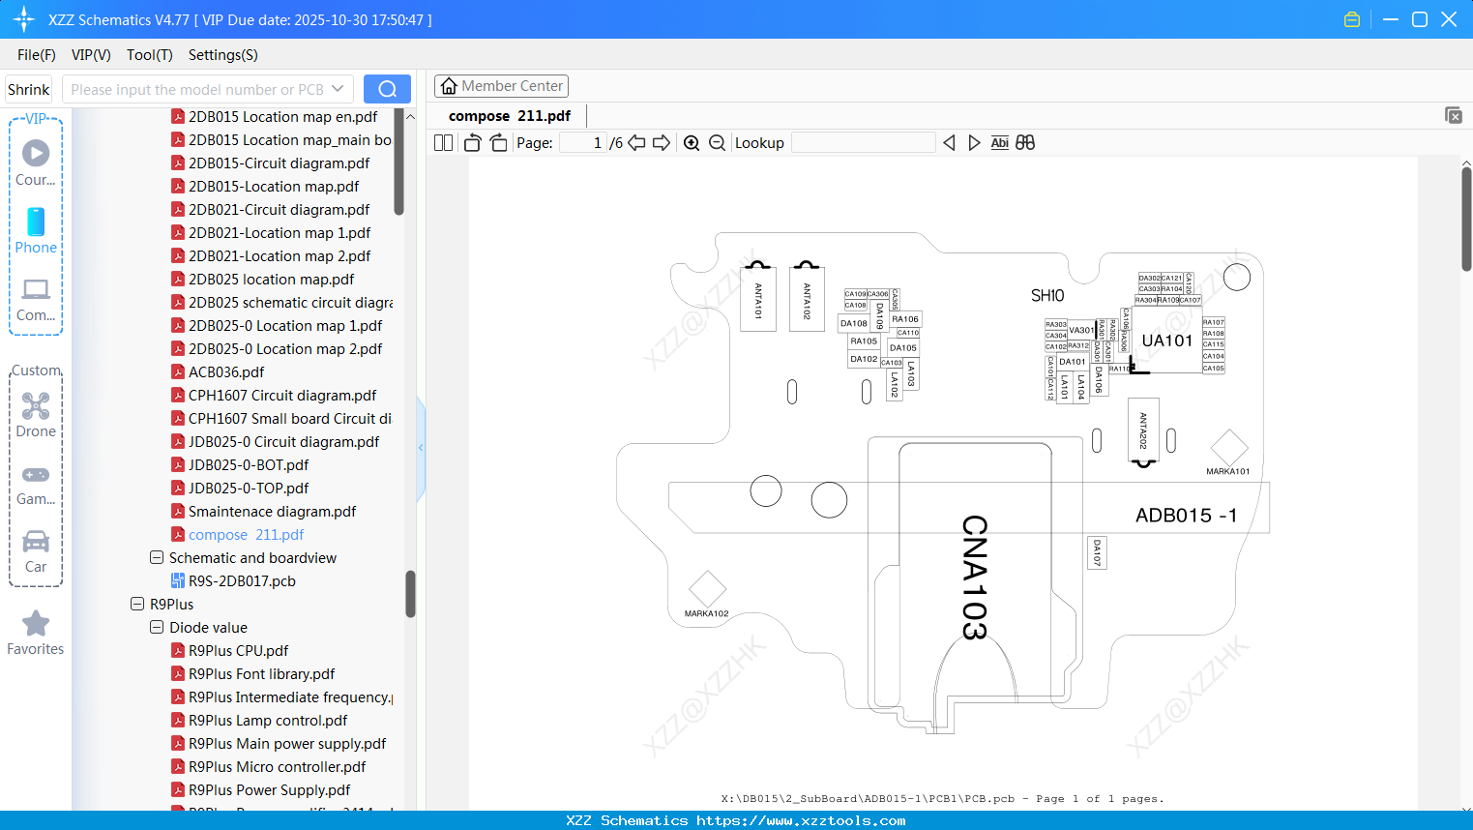The width and height of the screenshot is (1473, 830).
Task: Collapse the Diode value folder
Action: pyautogui.click(x=157, y=627)
